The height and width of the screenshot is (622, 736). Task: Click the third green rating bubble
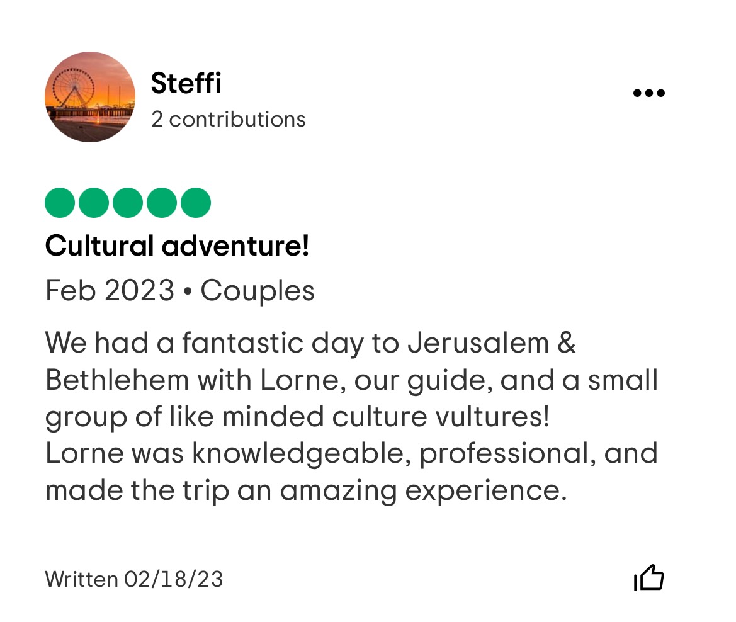click(x=128, y=203)
